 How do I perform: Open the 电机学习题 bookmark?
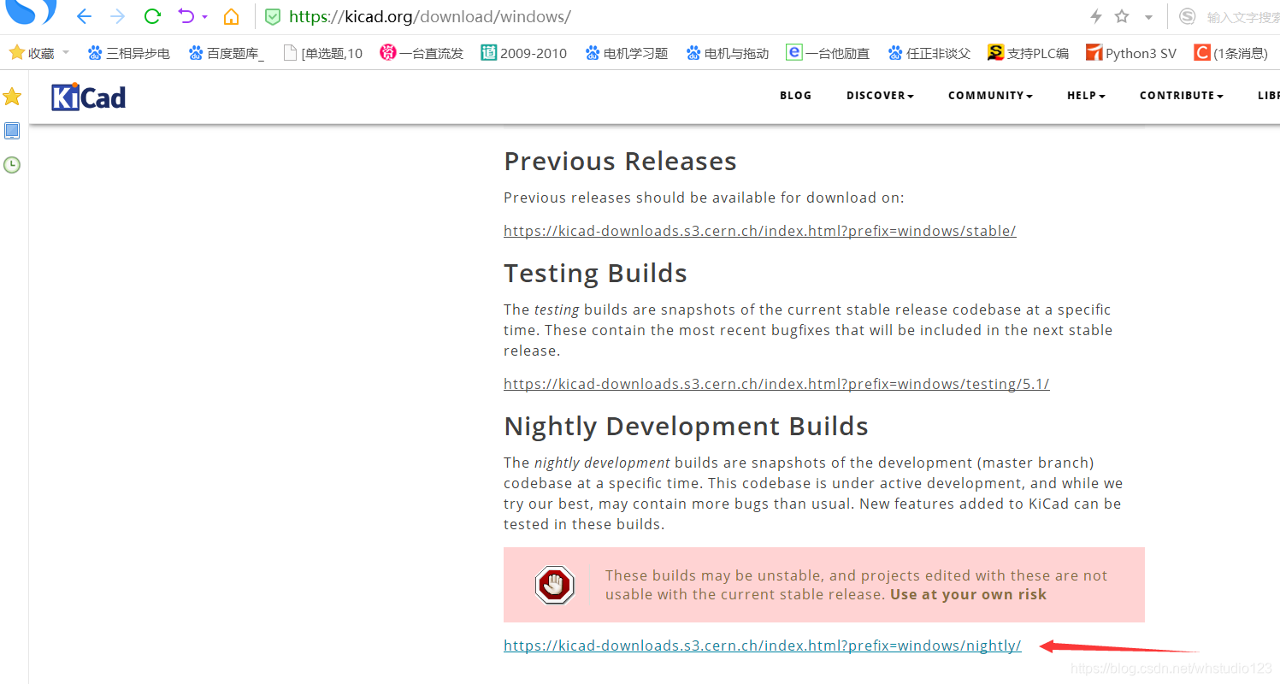(627, 53)
